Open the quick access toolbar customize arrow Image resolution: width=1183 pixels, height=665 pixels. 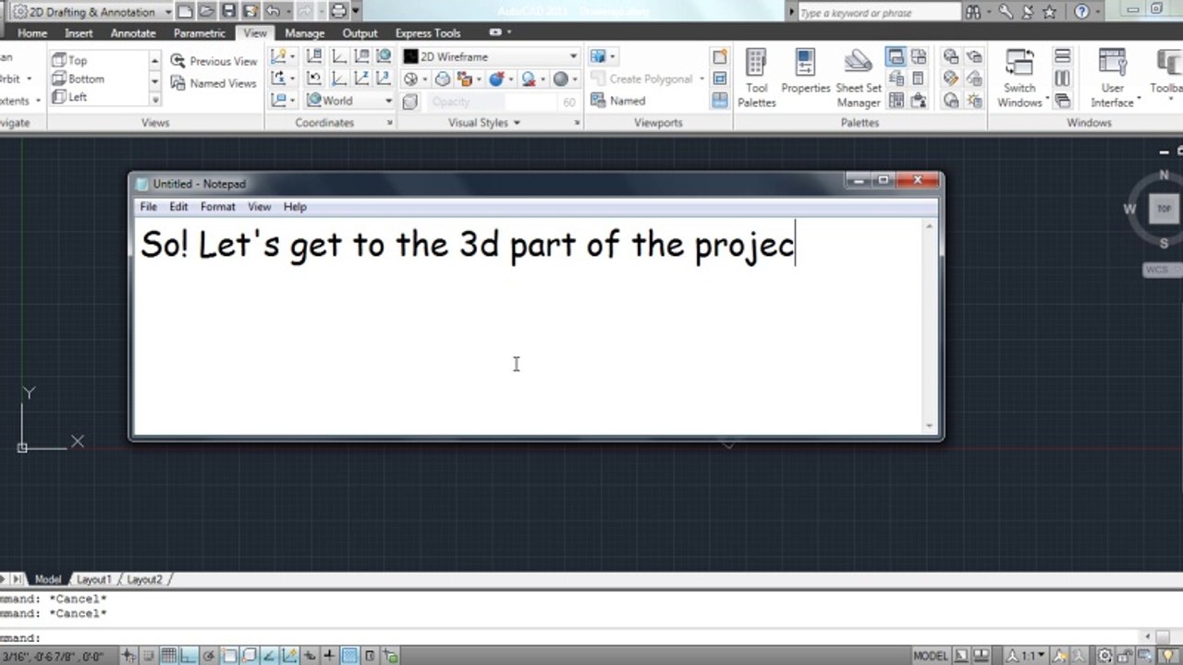tap(357, 12)
